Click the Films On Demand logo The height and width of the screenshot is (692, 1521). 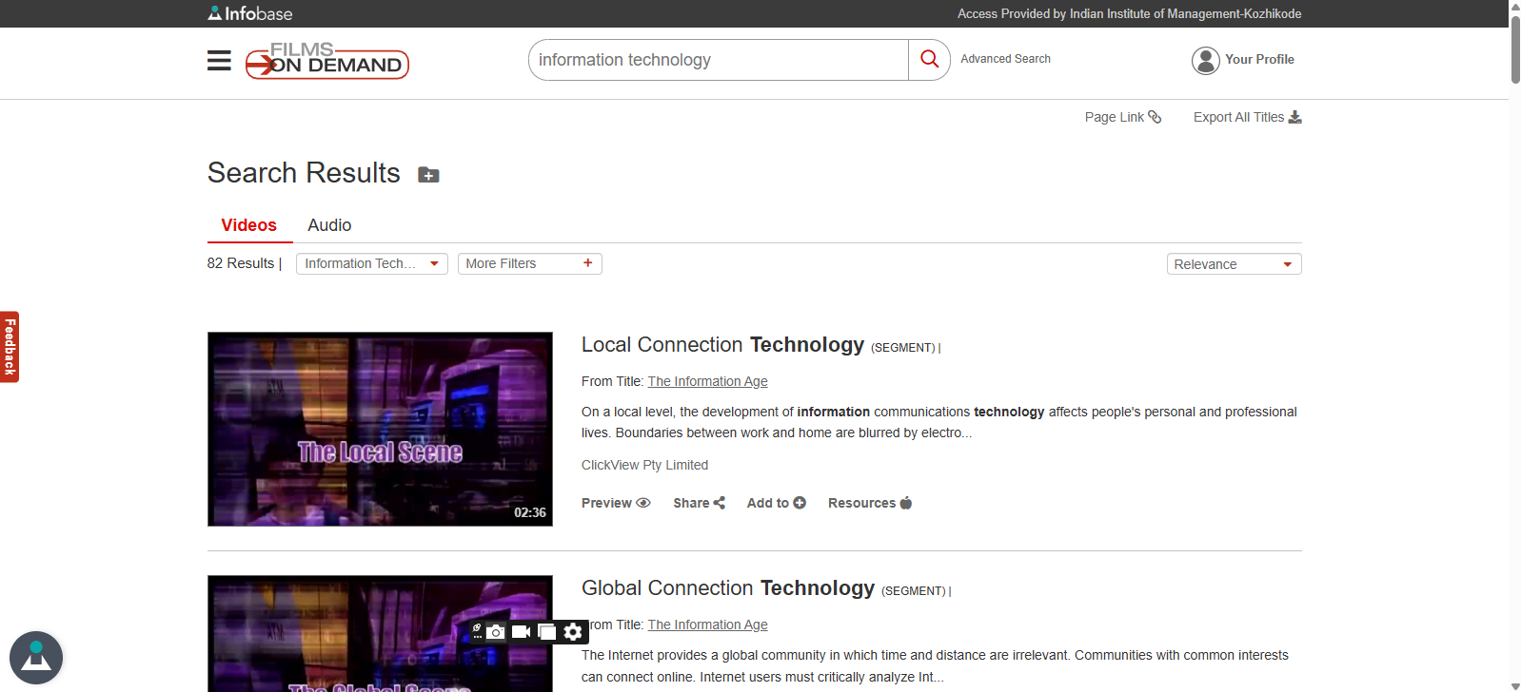point(327,61)
